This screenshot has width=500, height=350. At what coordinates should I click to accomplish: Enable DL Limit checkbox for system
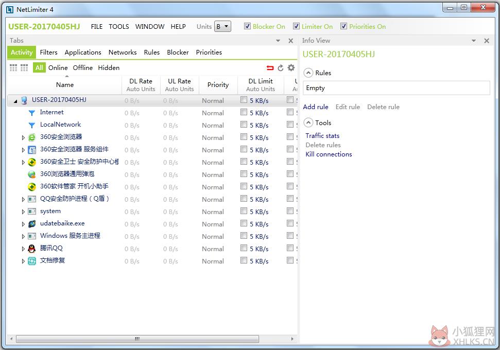[x=244, y=211]
